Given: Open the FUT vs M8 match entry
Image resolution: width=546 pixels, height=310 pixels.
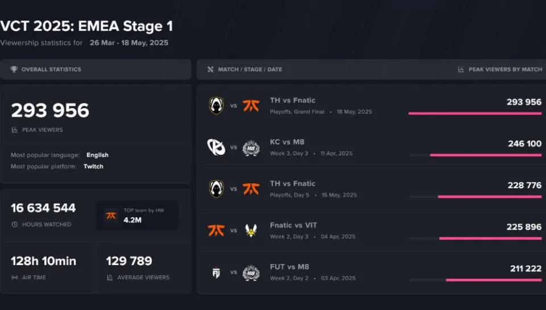Looking at the screenshot, I should 289,267.
